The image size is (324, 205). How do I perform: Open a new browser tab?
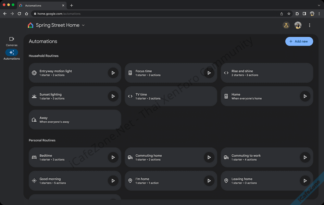(71, 5)
